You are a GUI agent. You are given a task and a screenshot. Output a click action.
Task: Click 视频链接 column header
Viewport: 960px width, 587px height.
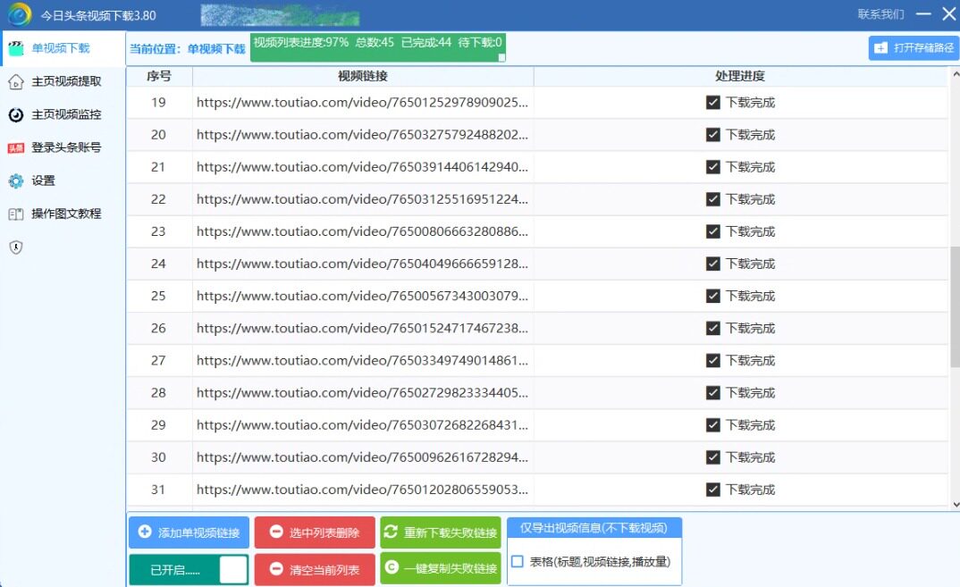[x=363, y=76]
